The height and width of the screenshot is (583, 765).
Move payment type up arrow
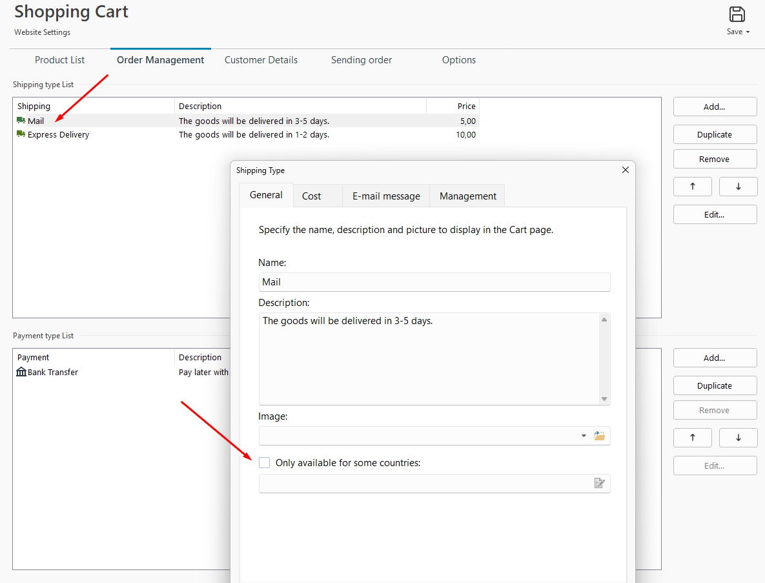692,438
